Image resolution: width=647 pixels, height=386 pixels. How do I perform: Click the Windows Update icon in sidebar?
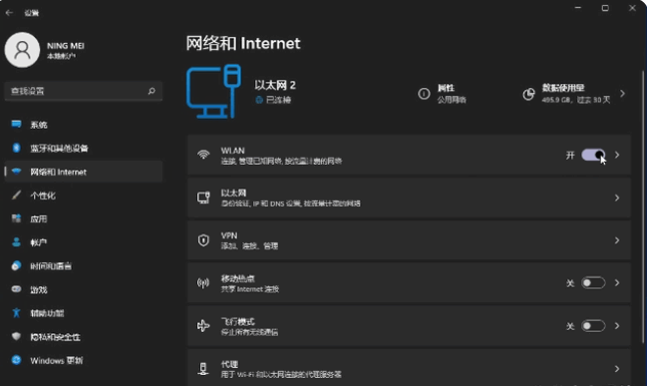click(x=16, y=360)
